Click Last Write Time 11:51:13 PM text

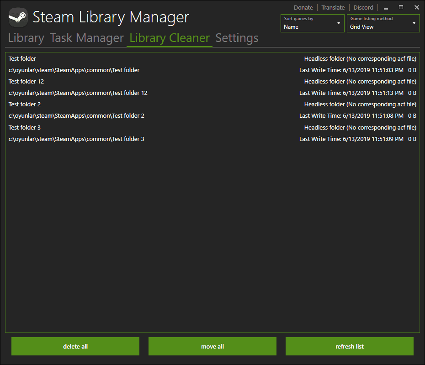tap(351, 93)
